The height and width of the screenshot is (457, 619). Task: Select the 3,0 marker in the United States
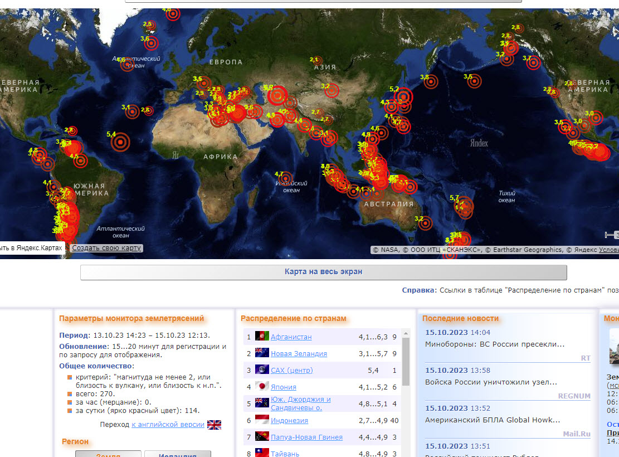(596, 118)
